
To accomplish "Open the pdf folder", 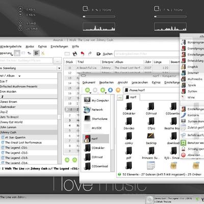I will pos(129,153).
